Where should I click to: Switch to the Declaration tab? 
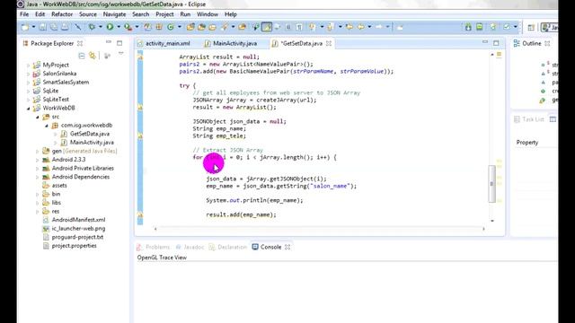click(228, 248)
